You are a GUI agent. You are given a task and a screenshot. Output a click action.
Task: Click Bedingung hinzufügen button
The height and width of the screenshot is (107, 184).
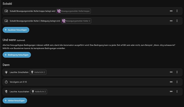[17, 55]
